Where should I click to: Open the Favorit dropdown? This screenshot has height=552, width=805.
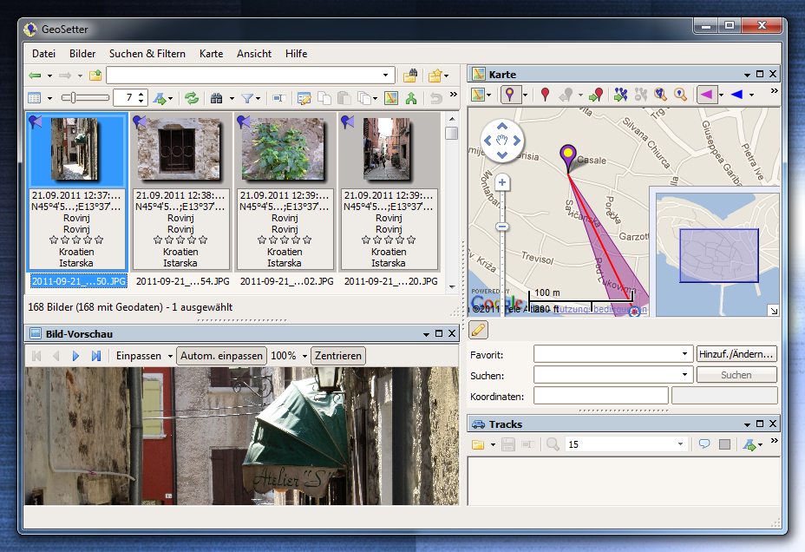tap(686, 354)
